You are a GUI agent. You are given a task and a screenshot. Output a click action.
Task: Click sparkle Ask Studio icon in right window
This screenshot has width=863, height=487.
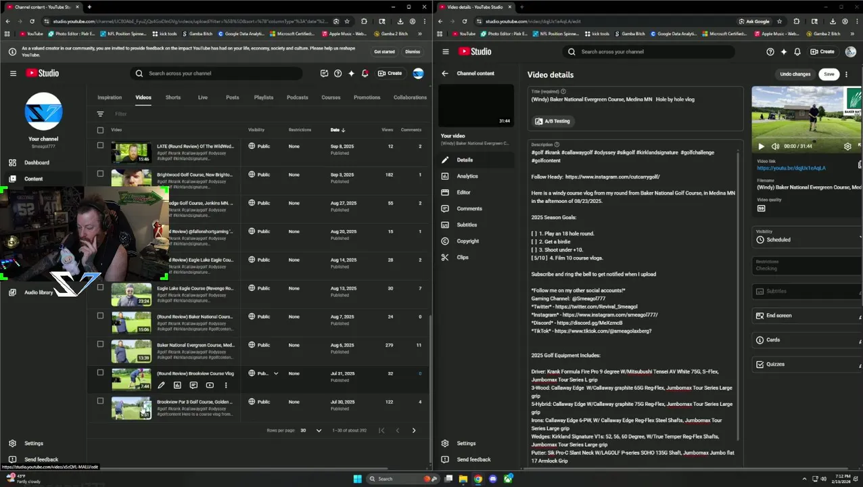point(784,51)
